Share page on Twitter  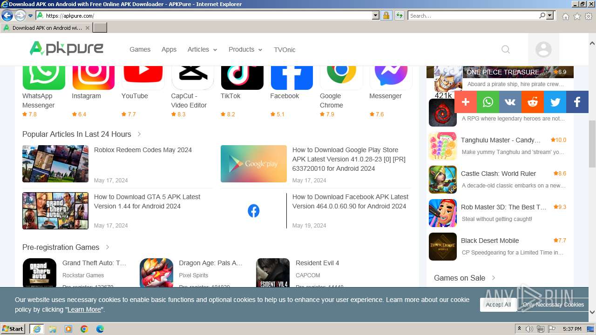point(555,102)
